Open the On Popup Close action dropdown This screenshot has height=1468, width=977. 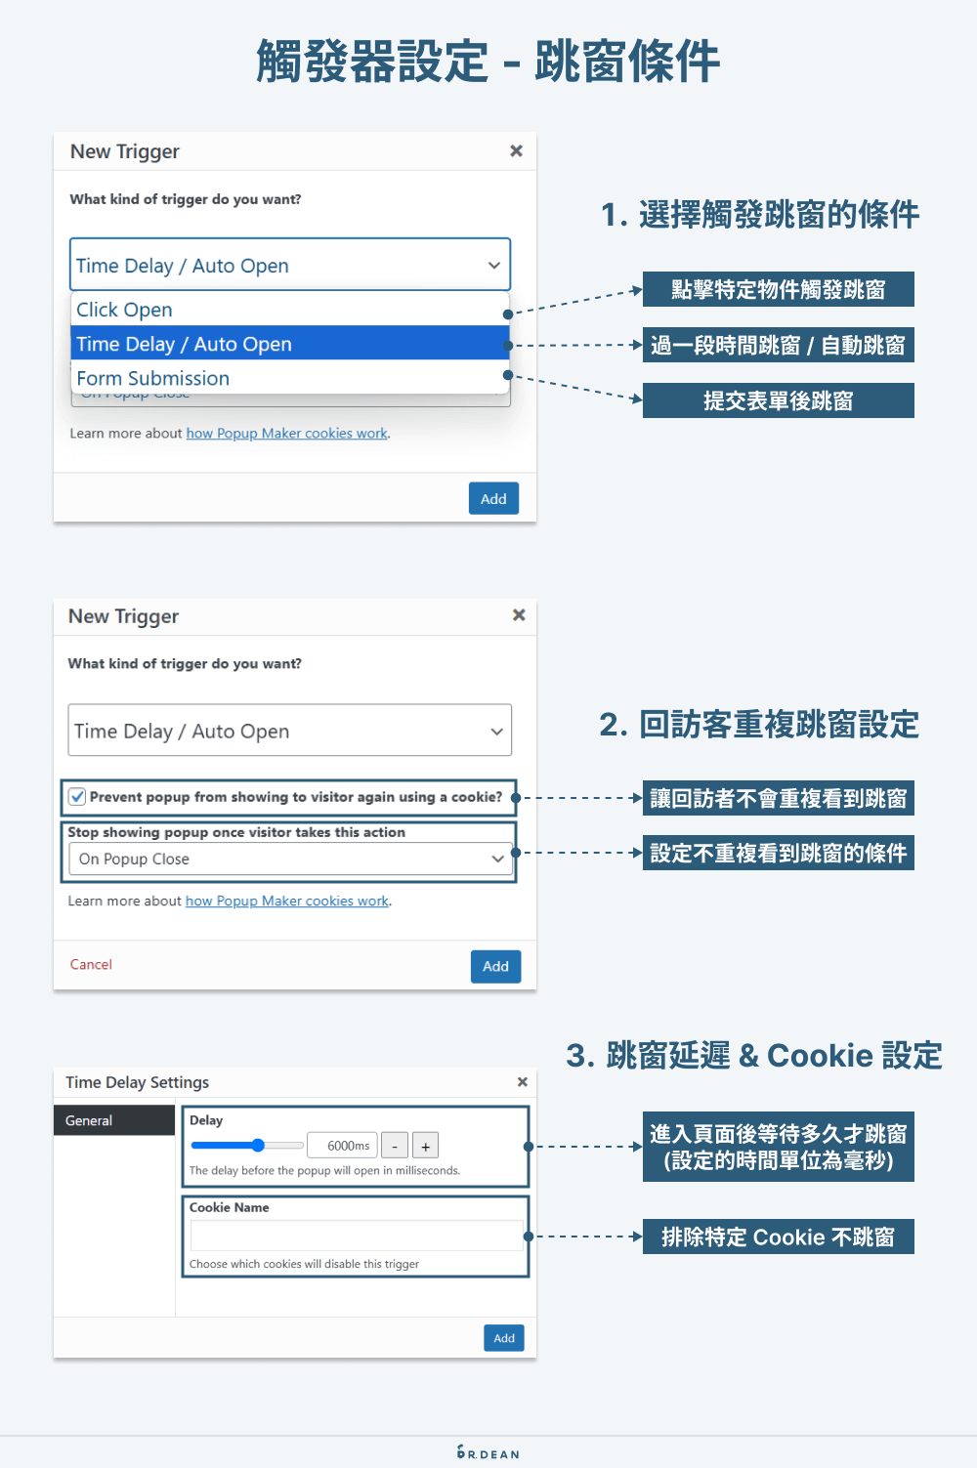[x=289, y=860]
